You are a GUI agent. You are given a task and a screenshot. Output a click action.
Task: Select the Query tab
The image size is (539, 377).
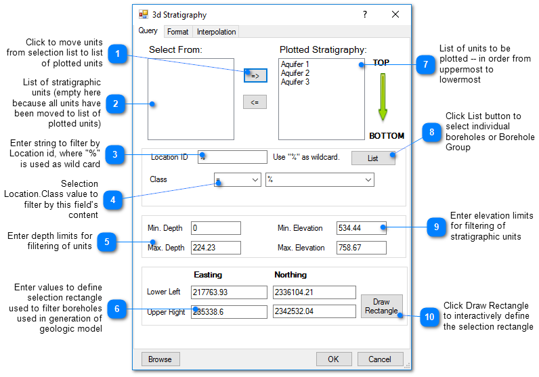tap(148, 30)
